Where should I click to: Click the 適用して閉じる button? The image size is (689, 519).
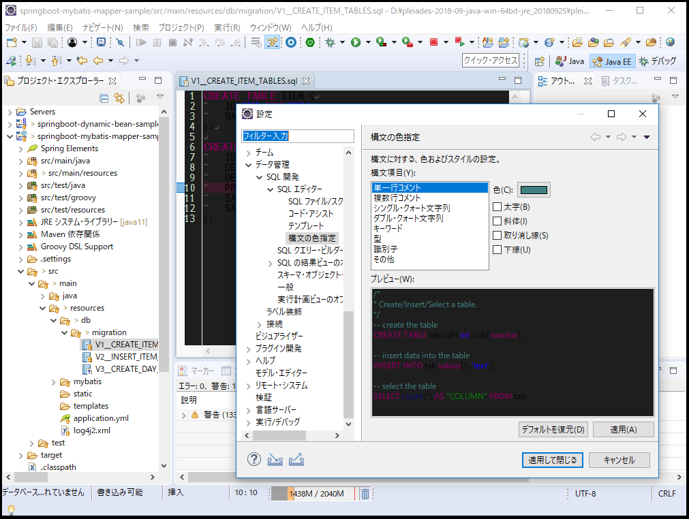pyautogui.click(x=552, y=460)
